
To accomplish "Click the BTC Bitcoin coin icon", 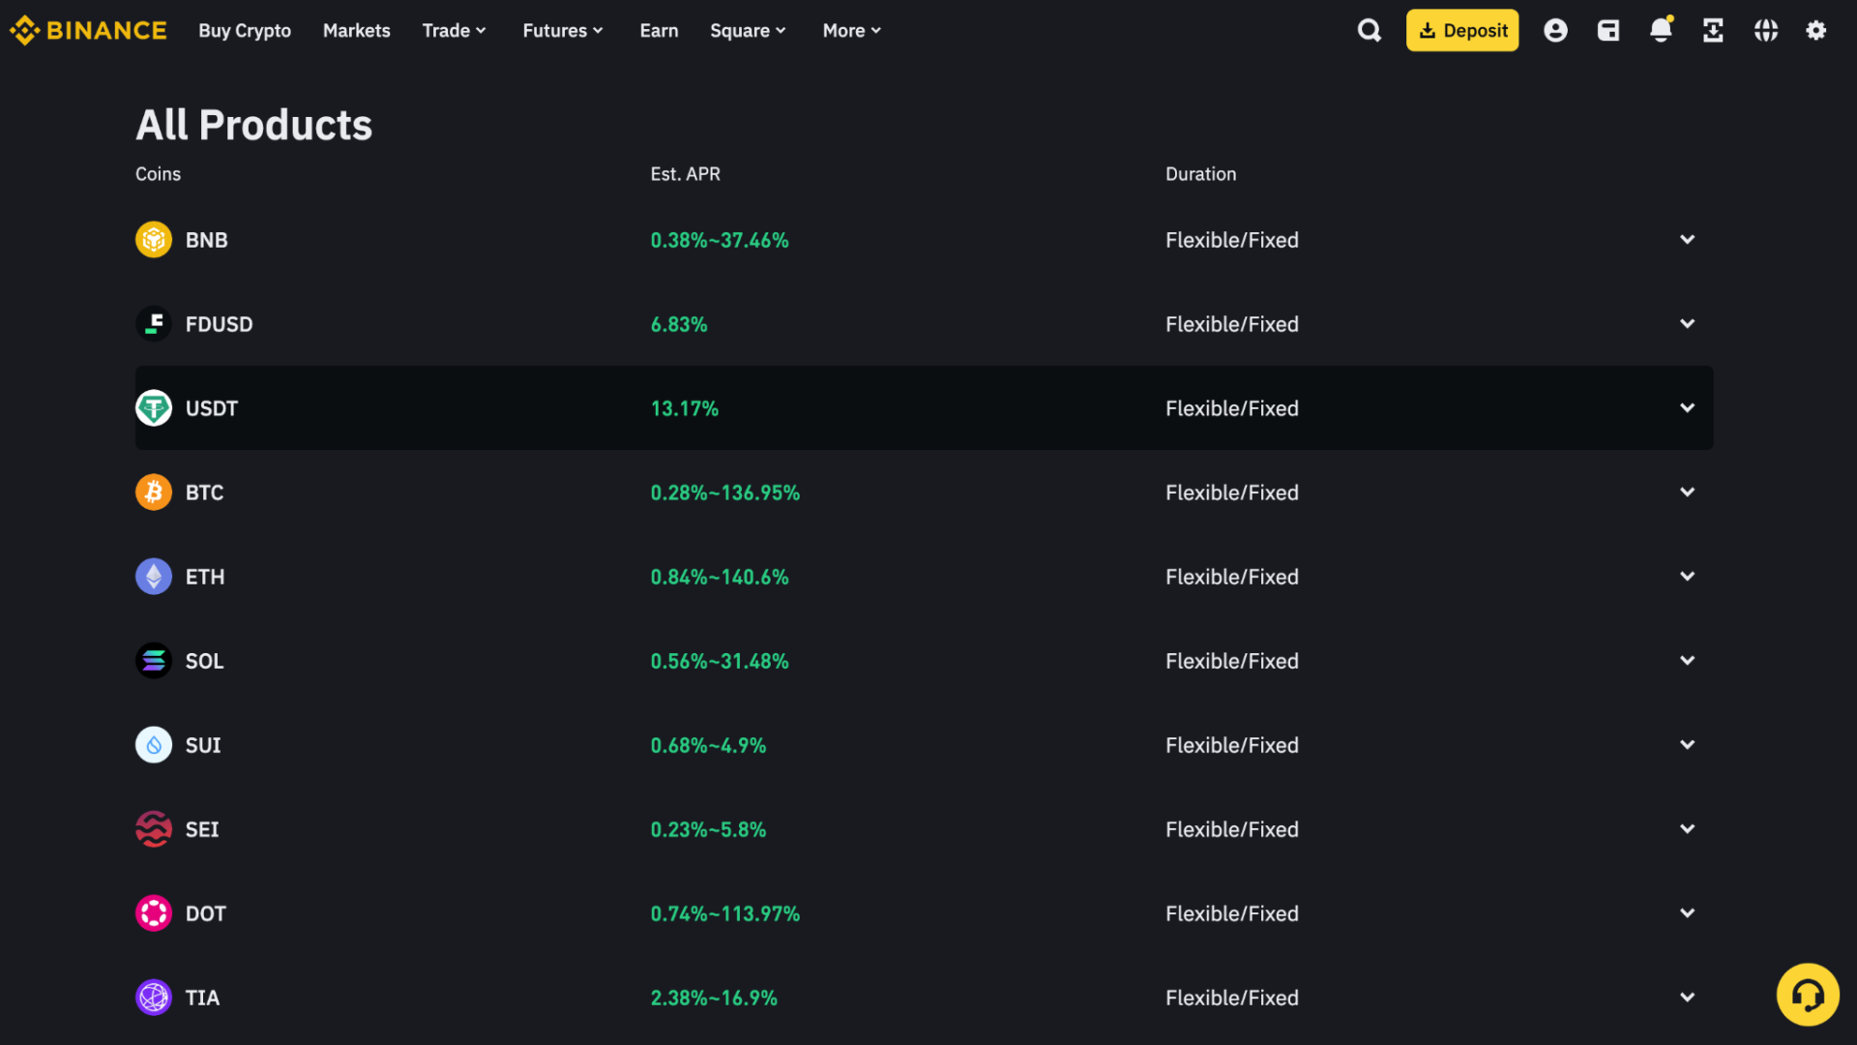I will 154,493.
